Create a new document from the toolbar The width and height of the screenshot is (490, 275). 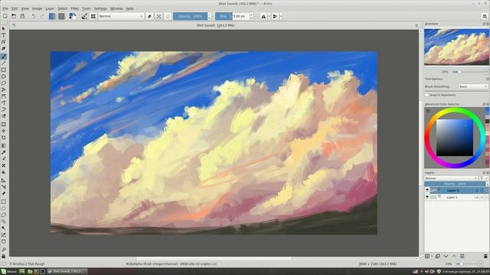click(5, 16)
